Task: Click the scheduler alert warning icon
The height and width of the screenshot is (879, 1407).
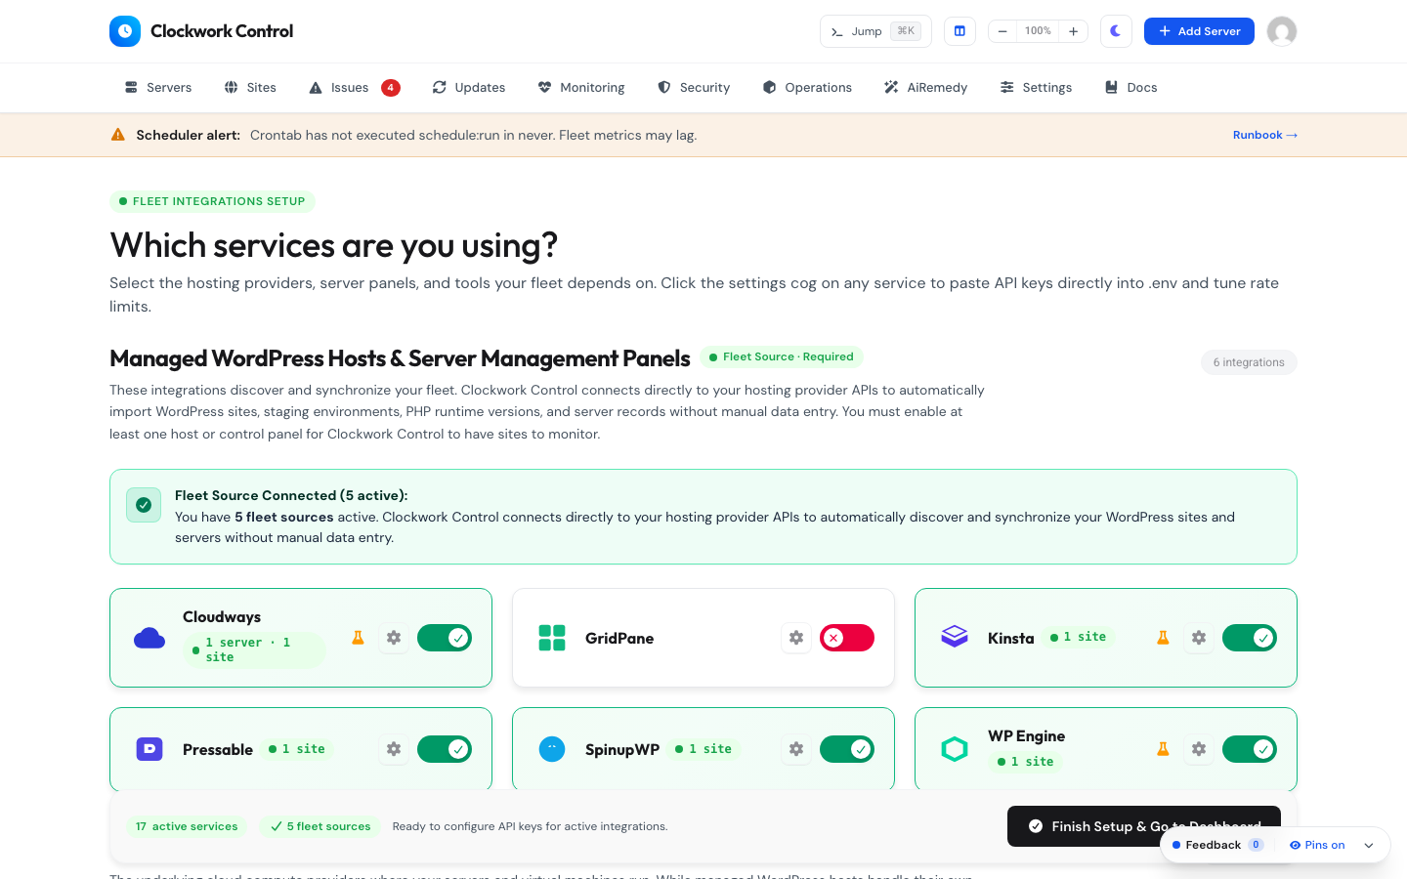Action: pos(118,135)
